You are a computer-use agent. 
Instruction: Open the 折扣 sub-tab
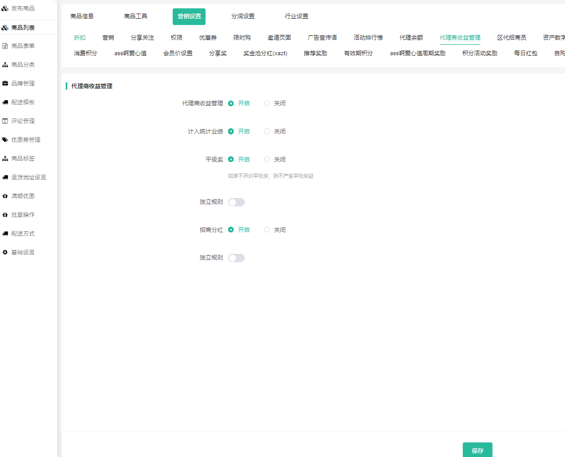(x=80, y=38)
